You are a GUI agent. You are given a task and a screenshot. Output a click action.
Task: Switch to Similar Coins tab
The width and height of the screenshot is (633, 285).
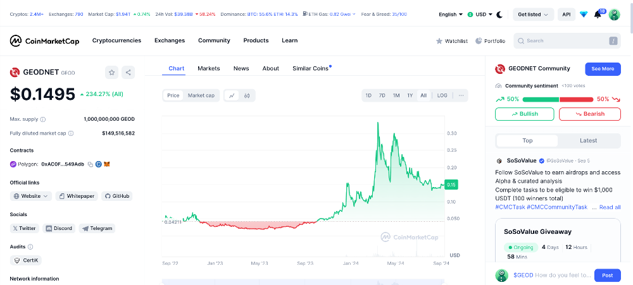(x=310, y=68)
